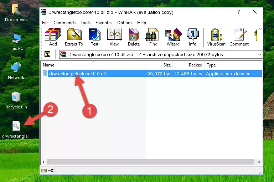This screenshot has width=274, height=182.
Task: Open the archive path dropdown
Action: [x=260, y=55]
